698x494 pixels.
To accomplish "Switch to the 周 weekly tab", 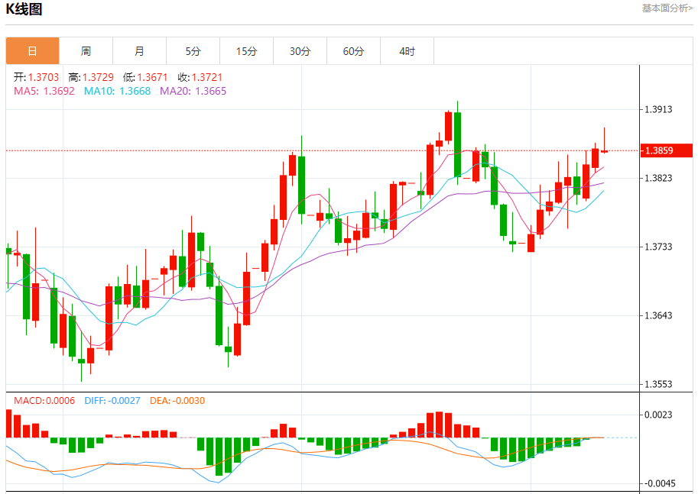I will click(x=86, y=51).
